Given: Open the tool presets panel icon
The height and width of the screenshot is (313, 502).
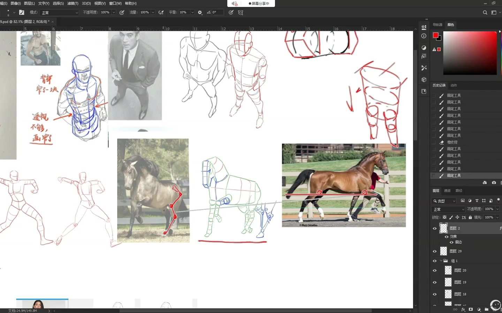Looking at the screenshot, I should 424,68.
